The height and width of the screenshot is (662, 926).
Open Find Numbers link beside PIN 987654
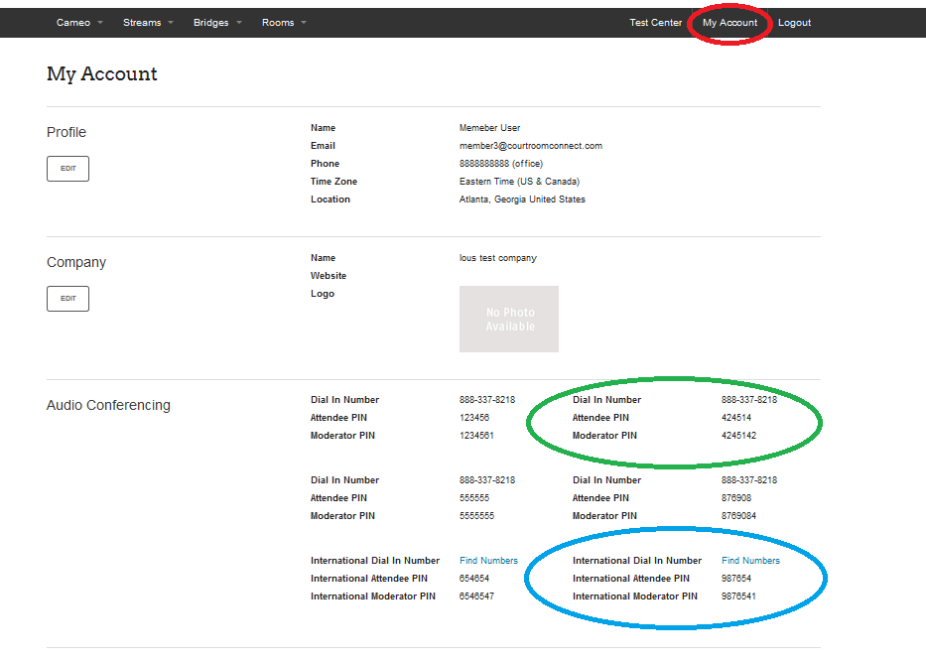[x=750, y=561]
